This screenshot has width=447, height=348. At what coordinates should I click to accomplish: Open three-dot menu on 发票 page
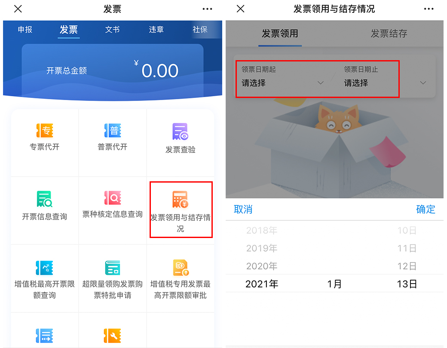(x=207, y=9)
